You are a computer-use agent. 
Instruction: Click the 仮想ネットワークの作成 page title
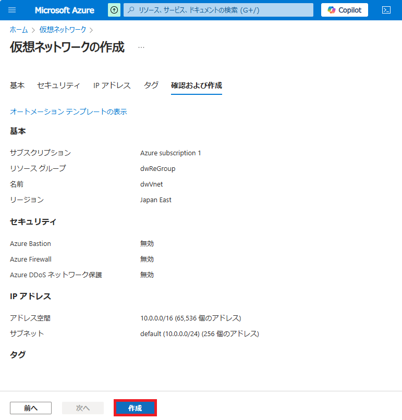click(x=67, y=47)
